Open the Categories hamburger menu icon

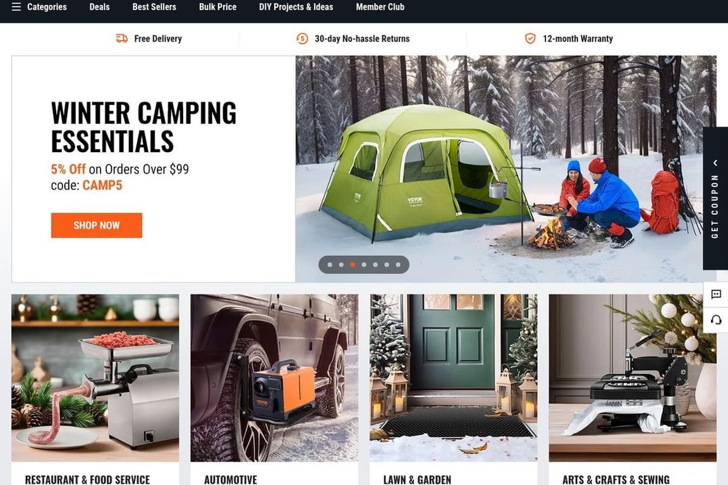coord(16,7)
